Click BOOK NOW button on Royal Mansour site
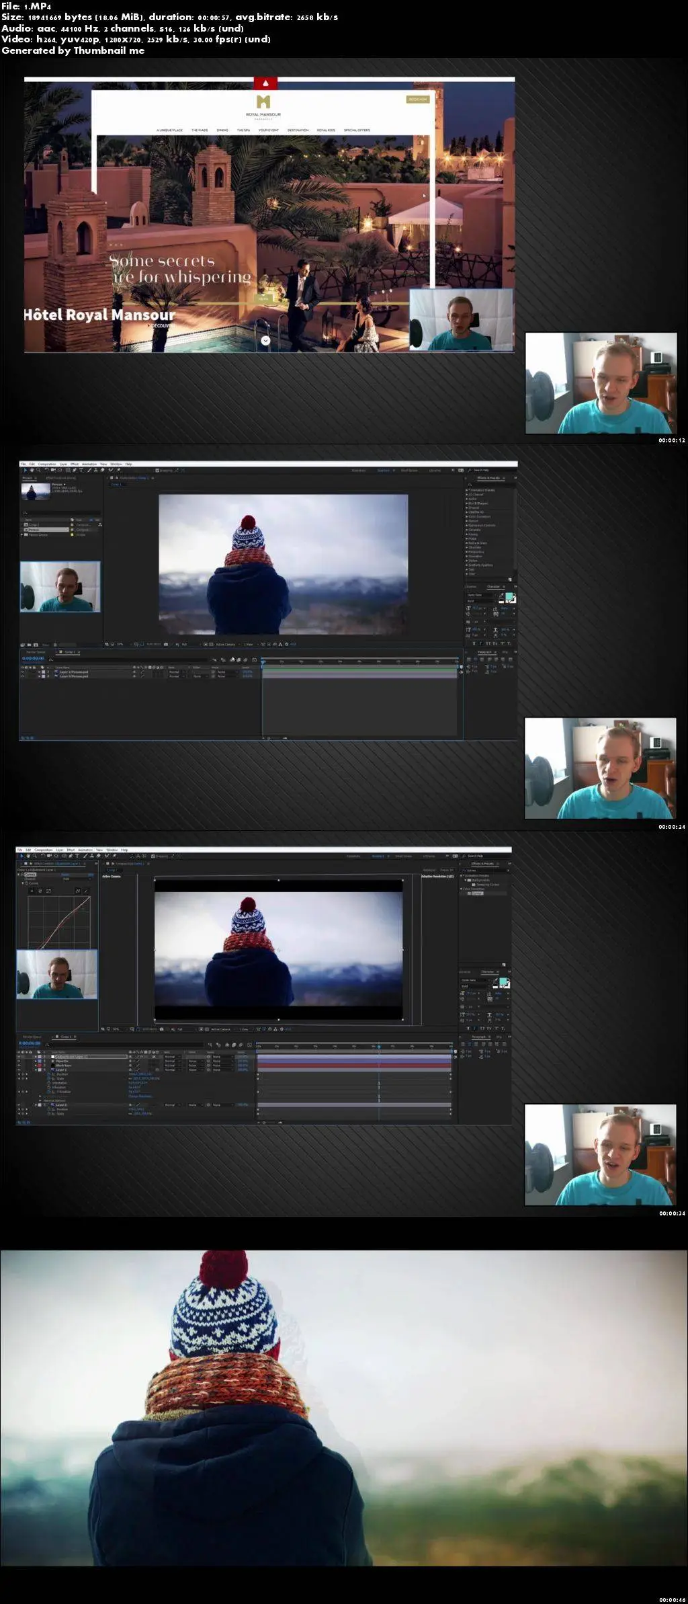The image size is (688, 1604). pyautogui.click(x=417, y=99)
